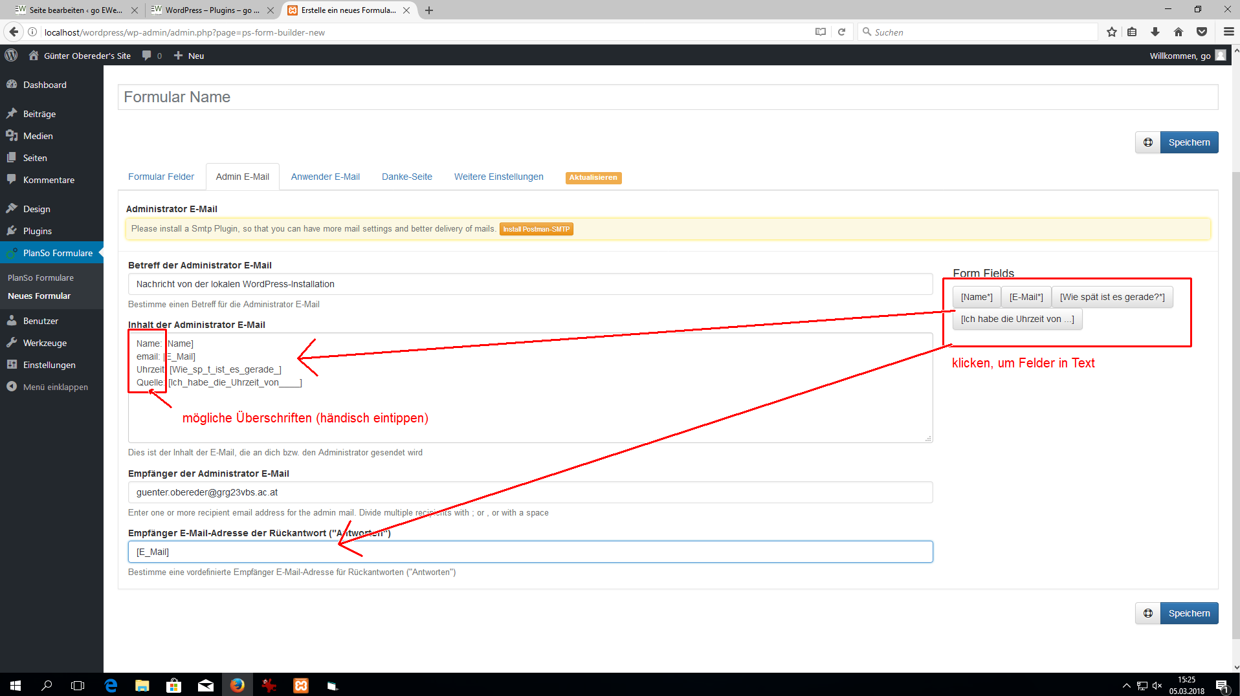Insert '[Ich habe die Uhrzeit von ...]' field
This screenshot has height=696, width=1240.
click(1017, 319)
